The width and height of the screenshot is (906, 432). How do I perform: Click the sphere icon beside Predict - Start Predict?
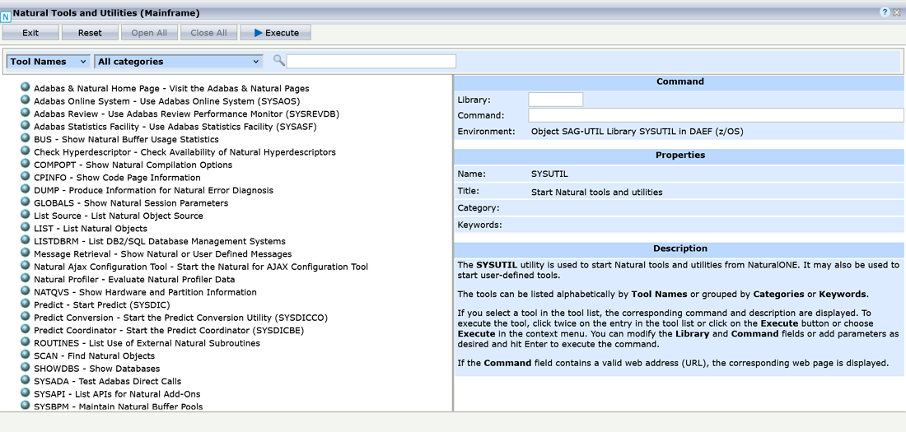[x=25, y=304]
